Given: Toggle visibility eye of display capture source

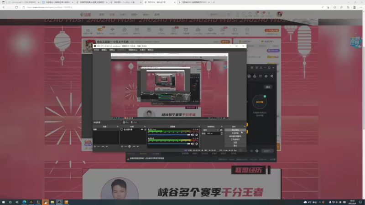Looking at the screenshot, I should click(x=142, y=129).
